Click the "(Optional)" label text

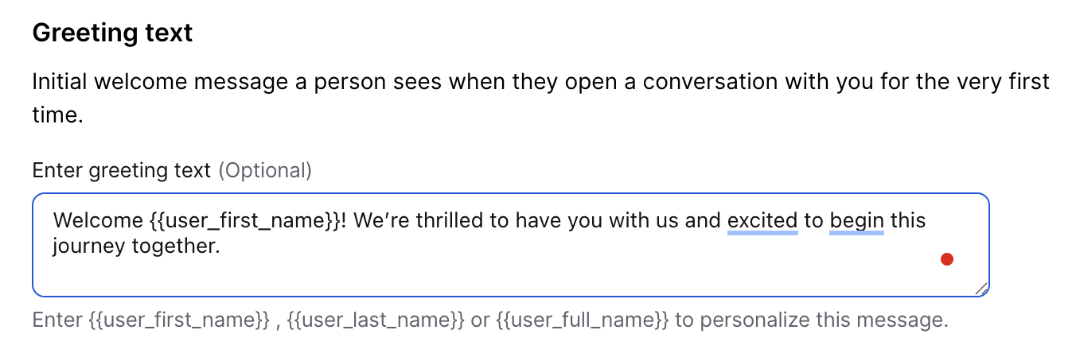coord(265,170)
